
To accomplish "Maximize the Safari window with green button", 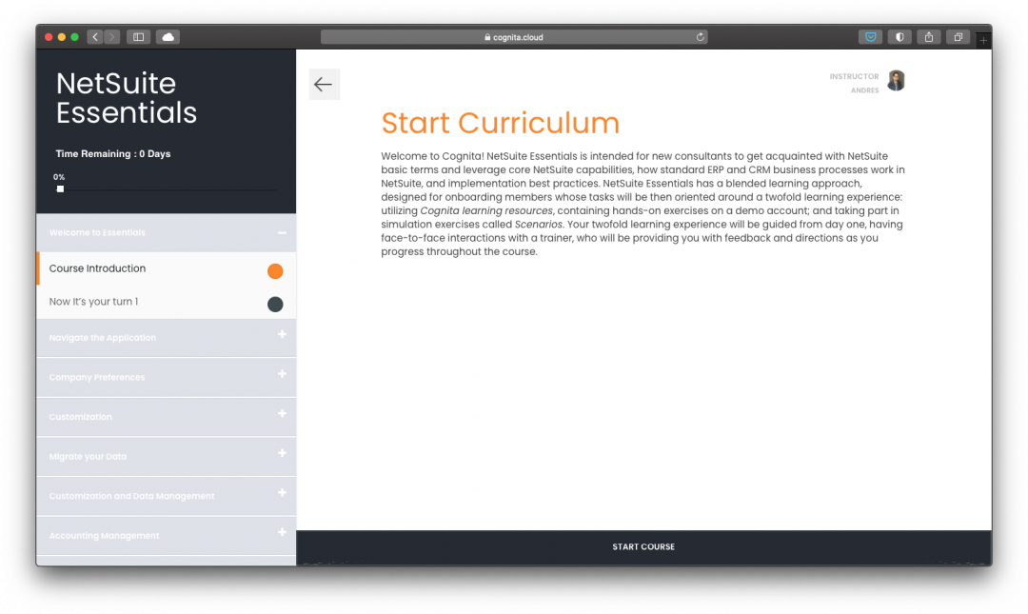I will (75, 37).
